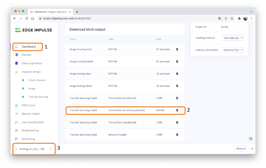Open Labeling method dropdown
Image resolution: width=266 pixels, height=168 pixels.
[x=232, y=38]
